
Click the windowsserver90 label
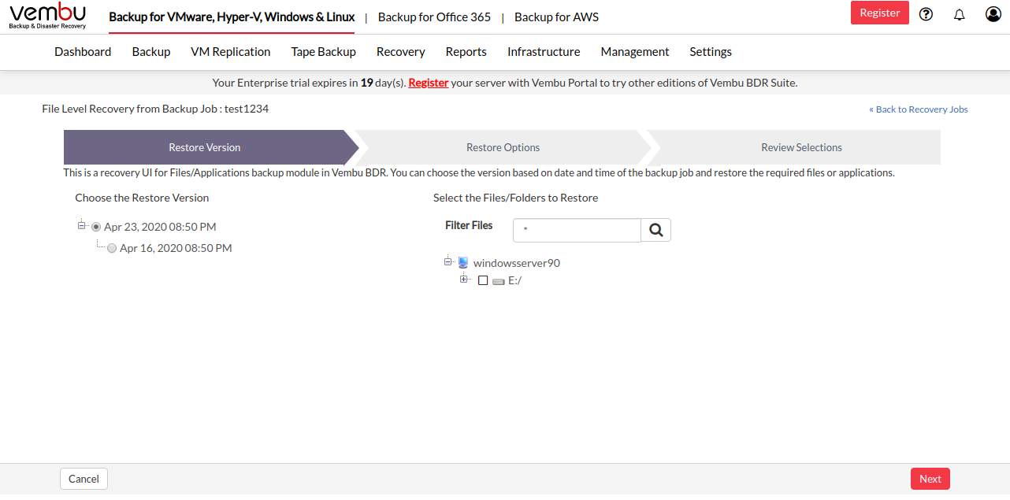point(517,263)
